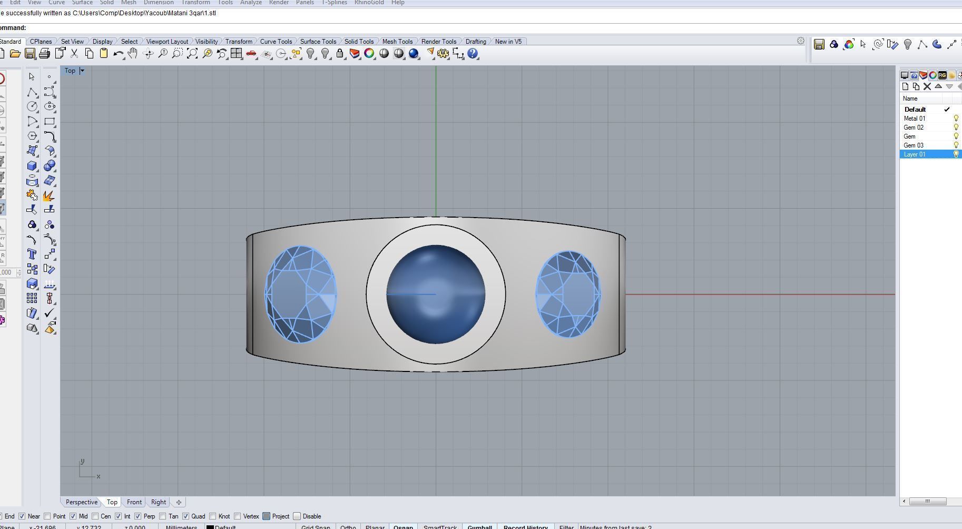Toggle the Int osnap checkbox
962x529 pixels.
pos(119,516)
